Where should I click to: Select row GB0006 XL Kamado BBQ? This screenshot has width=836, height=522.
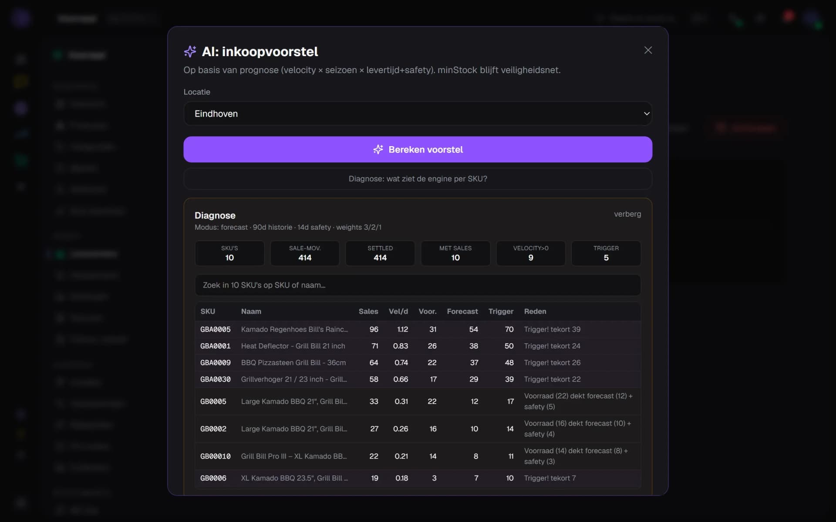pyautogui.click(x=418, y=478)
